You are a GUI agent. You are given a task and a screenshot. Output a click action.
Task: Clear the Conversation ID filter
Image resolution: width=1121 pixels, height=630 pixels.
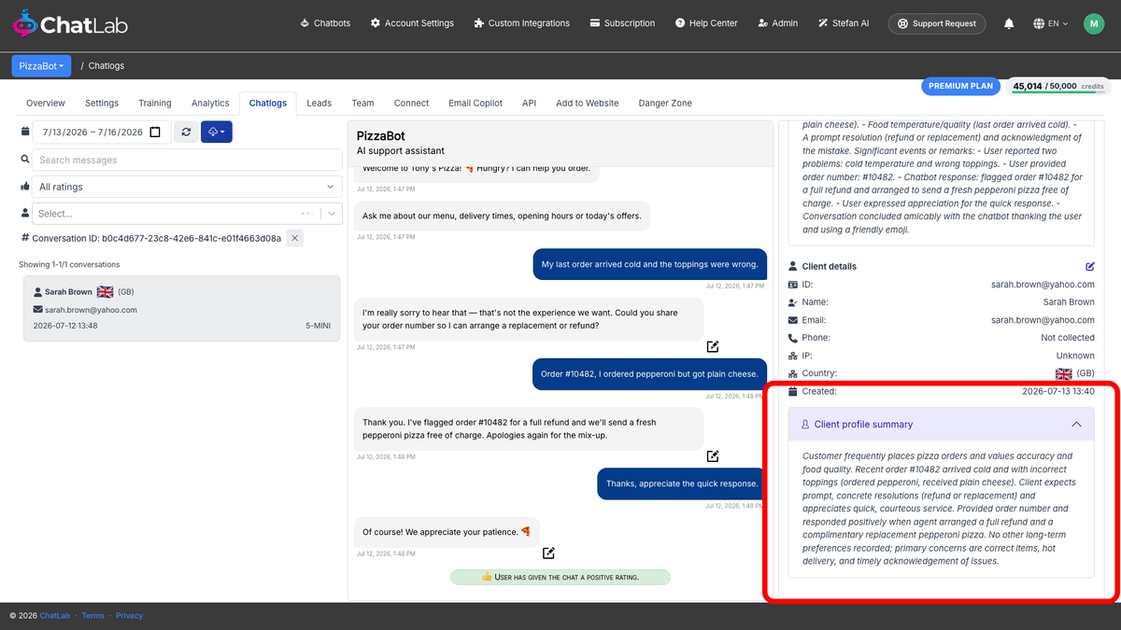click(x=294, y=238)
